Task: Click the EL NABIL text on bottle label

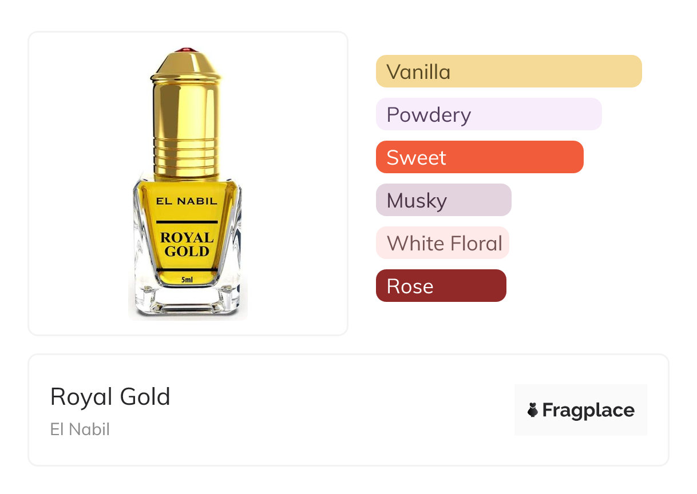Action: click(x=187, y=201)
